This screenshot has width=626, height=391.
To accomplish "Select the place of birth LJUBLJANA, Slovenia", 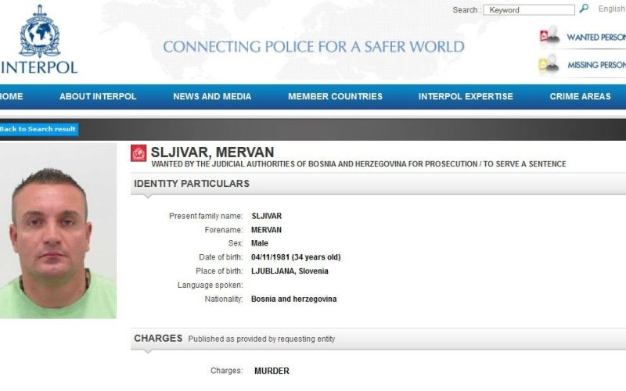I will tap(290, 271).
